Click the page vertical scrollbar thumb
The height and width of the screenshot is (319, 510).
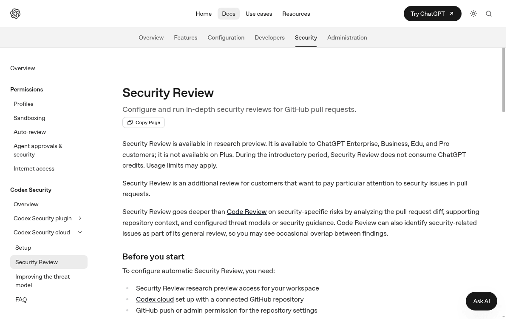(504, 80)
